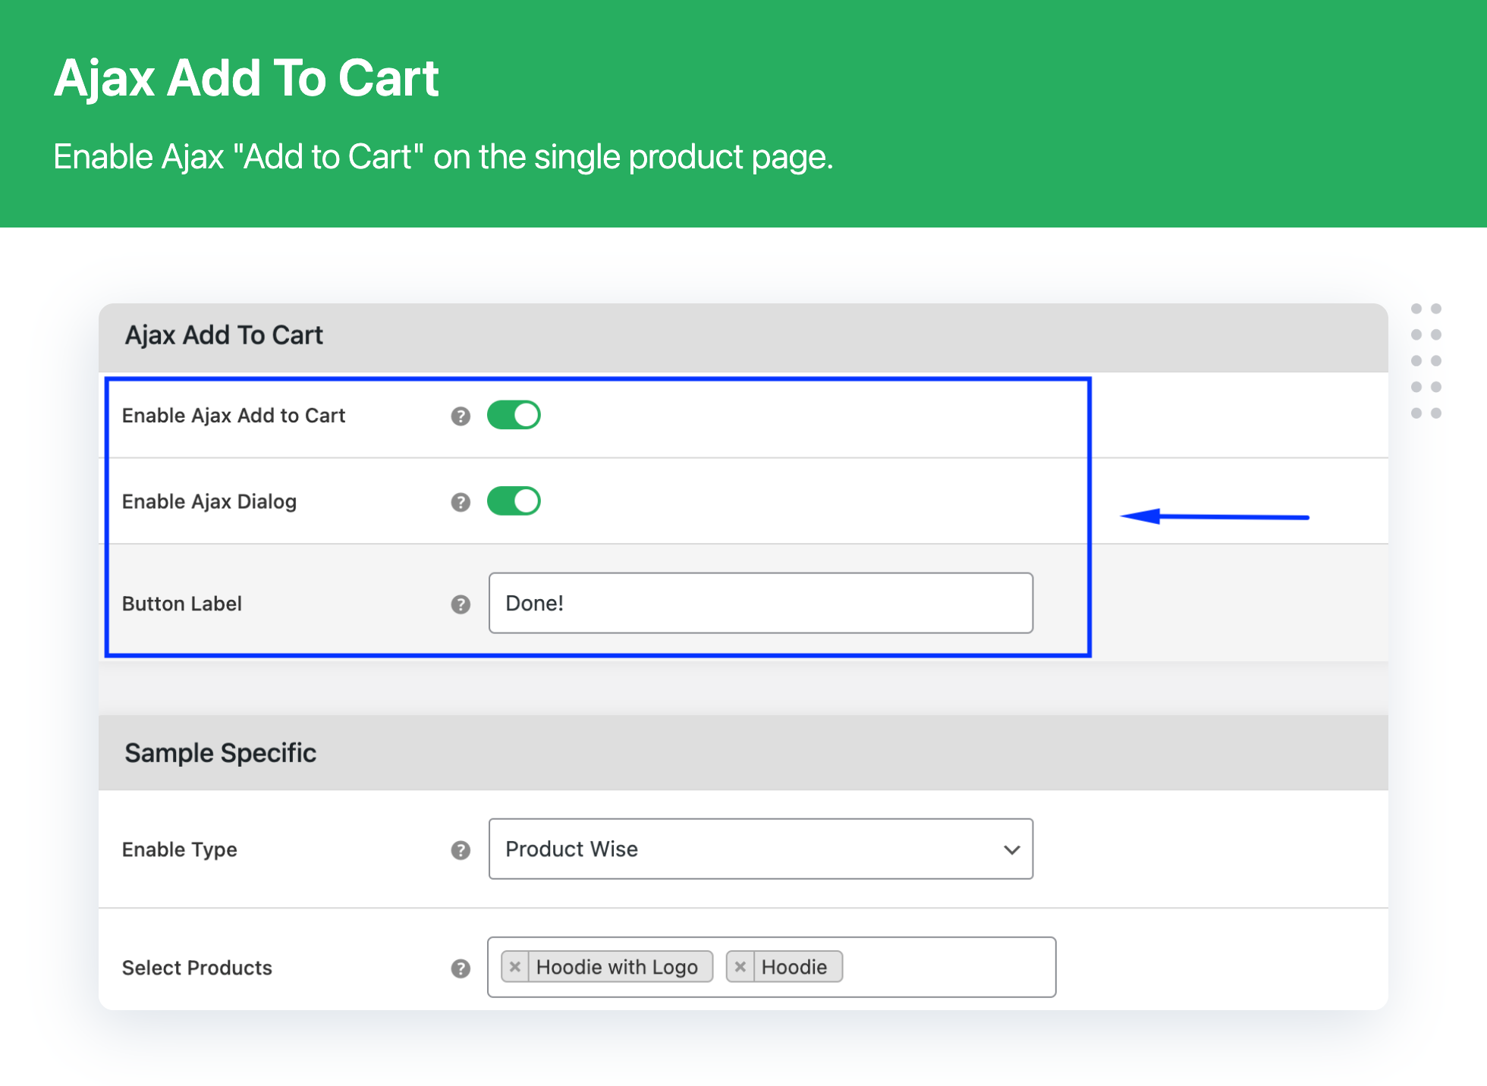Click help icon beside Select Products
This screenshot has width=1487, height=1086.
(x=461, y=968)
